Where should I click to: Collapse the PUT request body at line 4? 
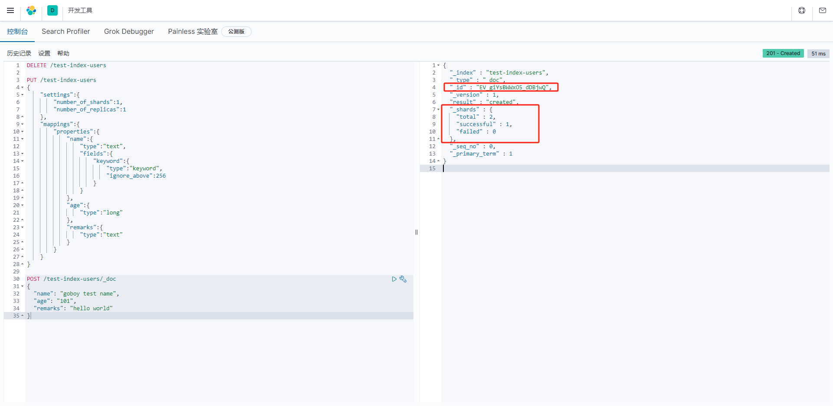click(23, 88)
